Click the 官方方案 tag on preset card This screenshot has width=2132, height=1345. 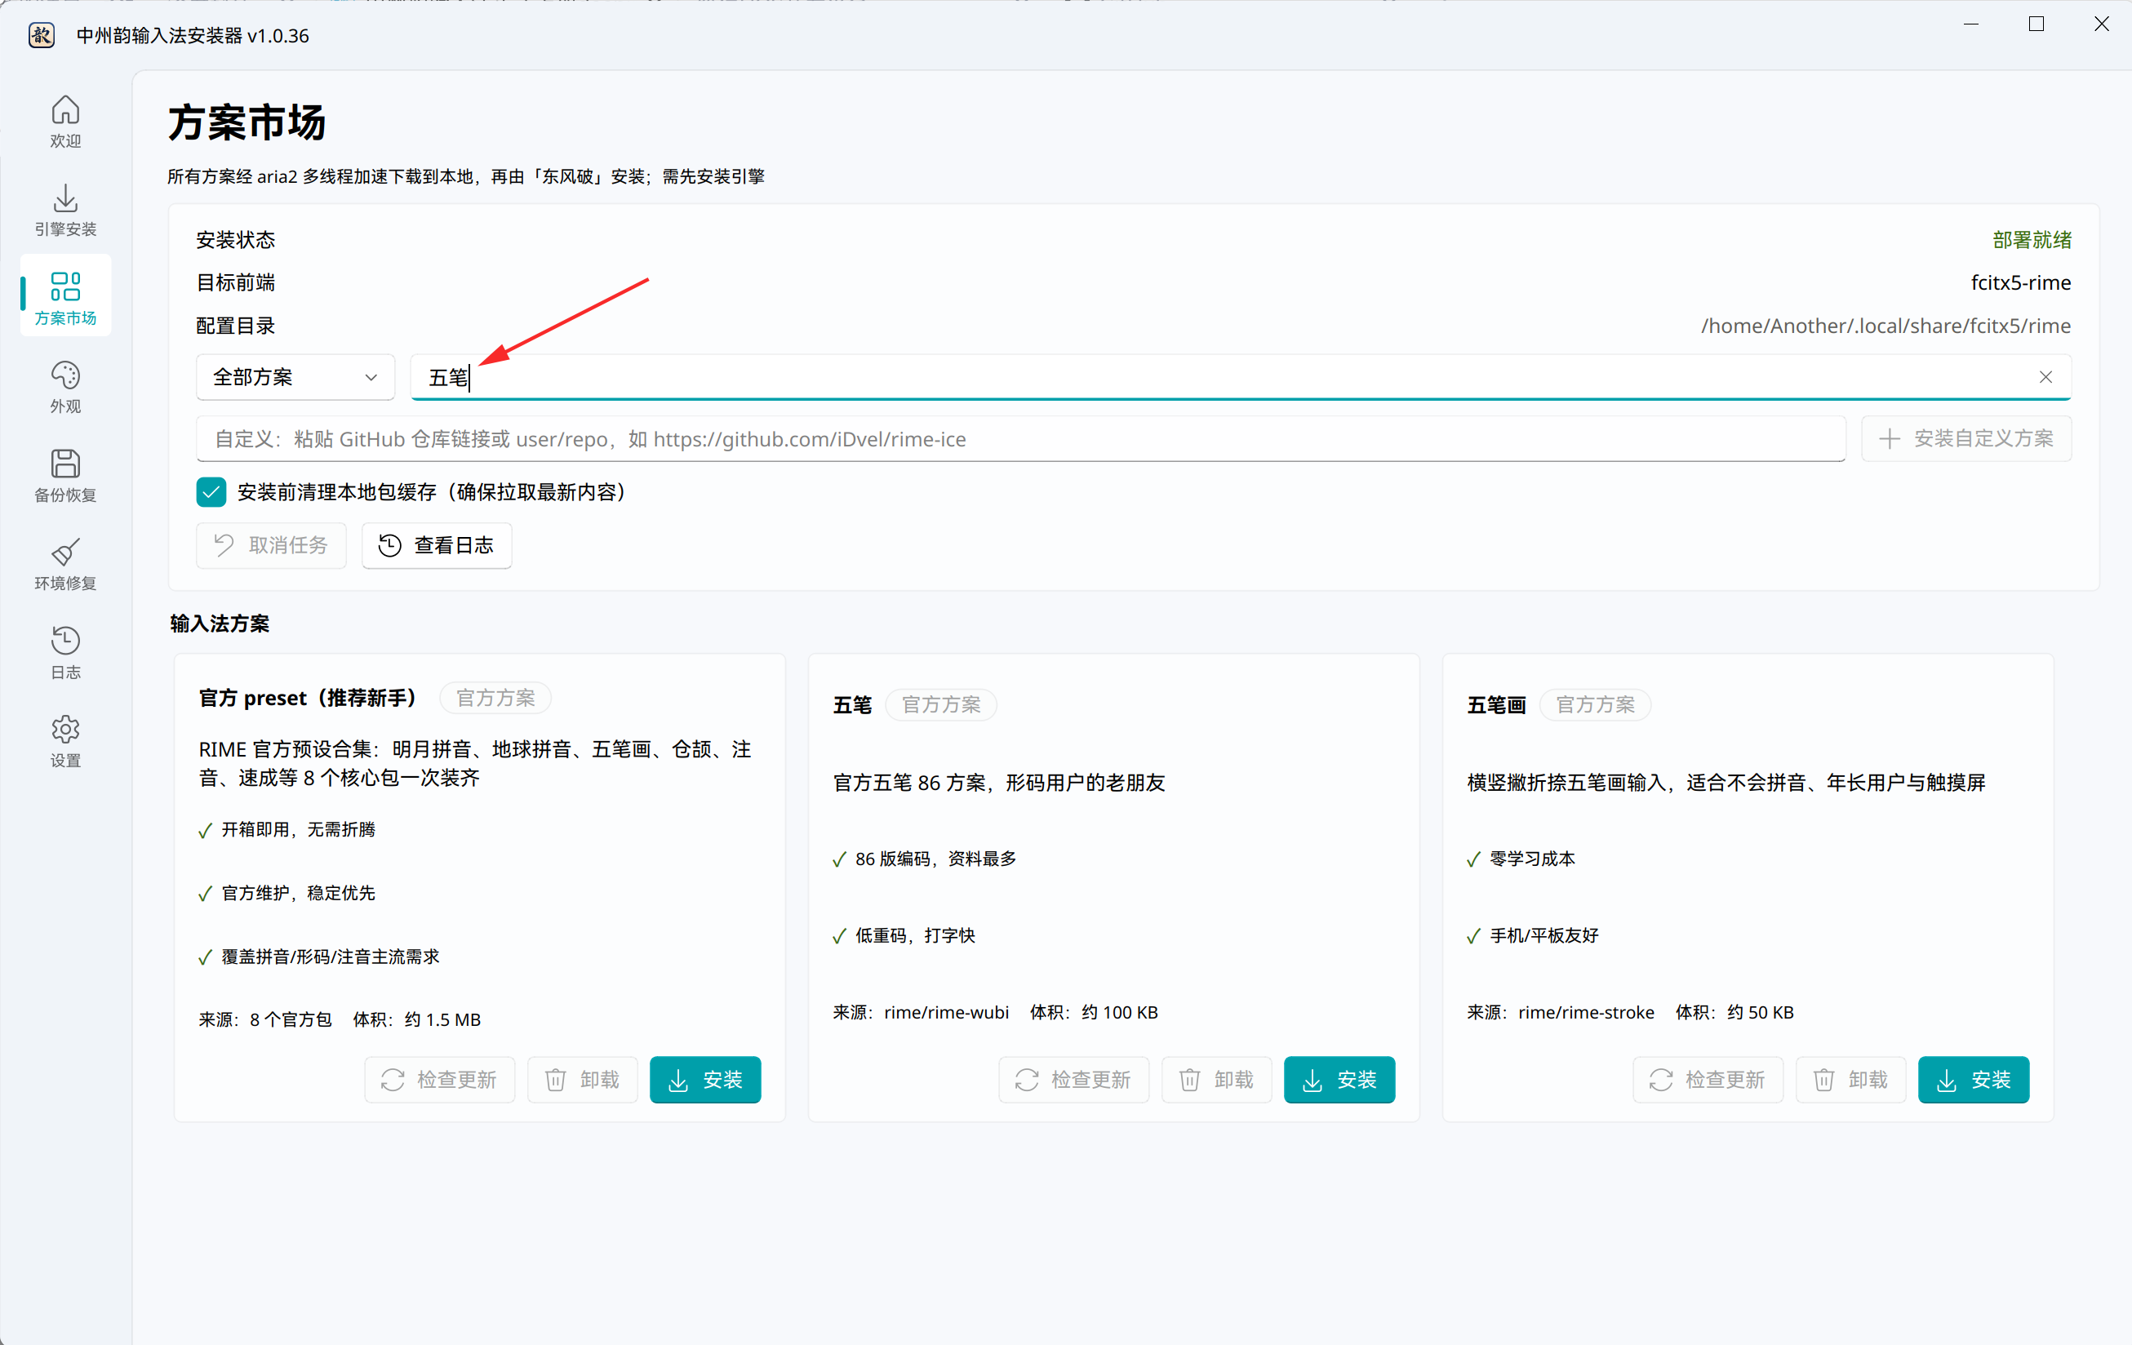495,699
